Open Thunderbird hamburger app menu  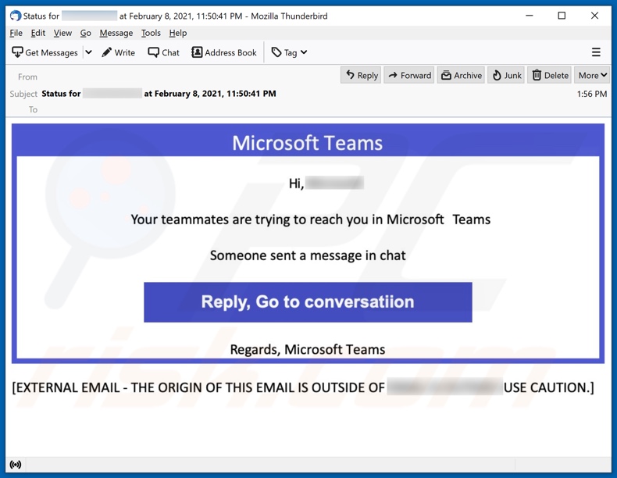coord(596,52)
